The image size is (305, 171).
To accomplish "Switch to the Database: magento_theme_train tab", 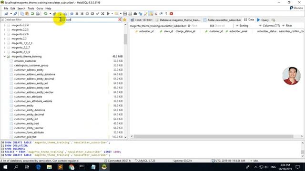I will pyautogui.click(x=178, y=20).
